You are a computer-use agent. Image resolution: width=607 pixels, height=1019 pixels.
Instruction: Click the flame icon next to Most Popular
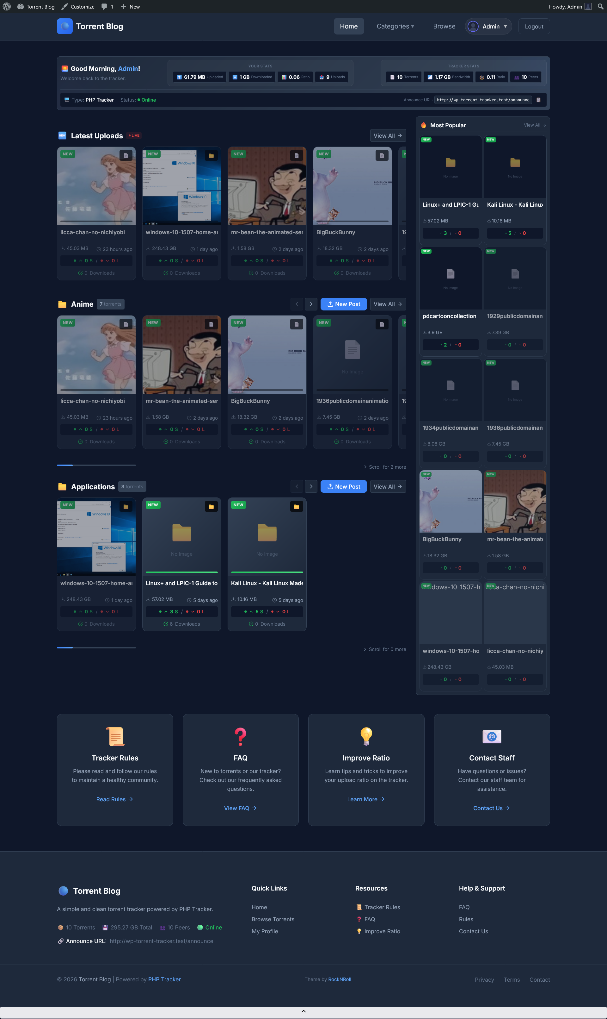point(424,125)
